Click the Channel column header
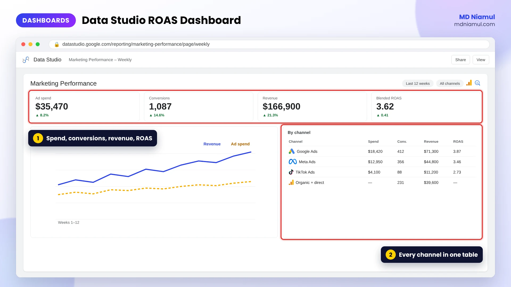 coord(295,142)
